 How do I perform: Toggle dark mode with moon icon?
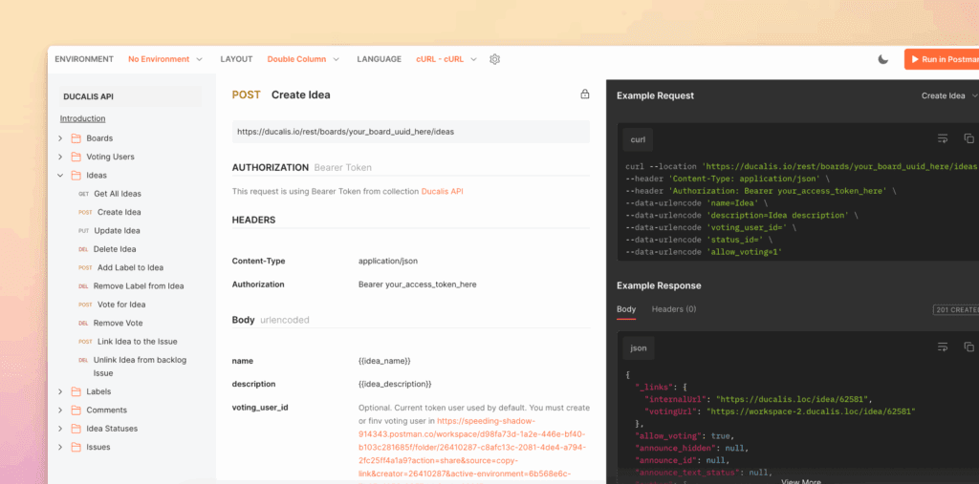coord(883,59)
